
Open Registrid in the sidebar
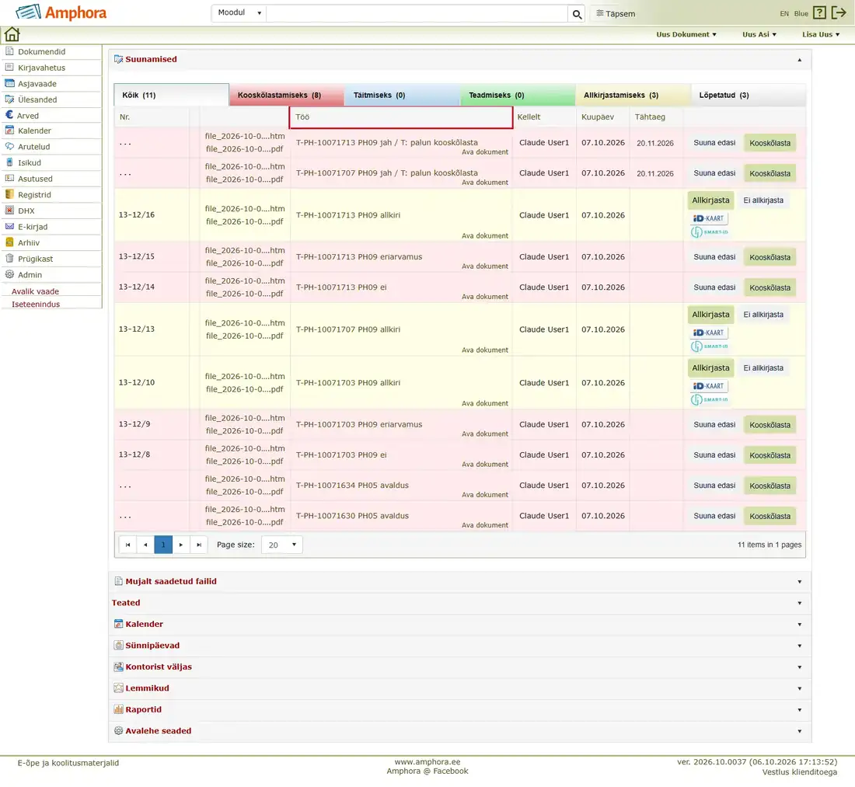pos(34,195)
